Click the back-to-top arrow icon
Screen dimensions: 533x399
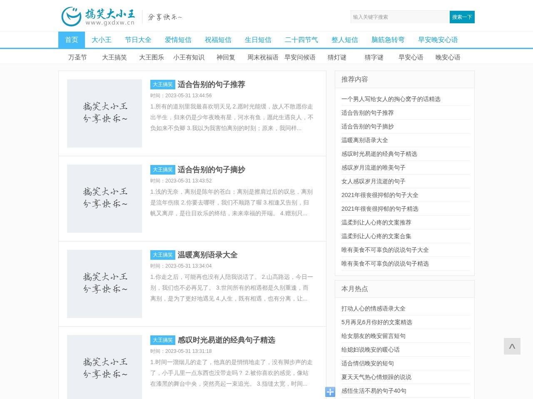pyautogui.click(x=512, y=346)
